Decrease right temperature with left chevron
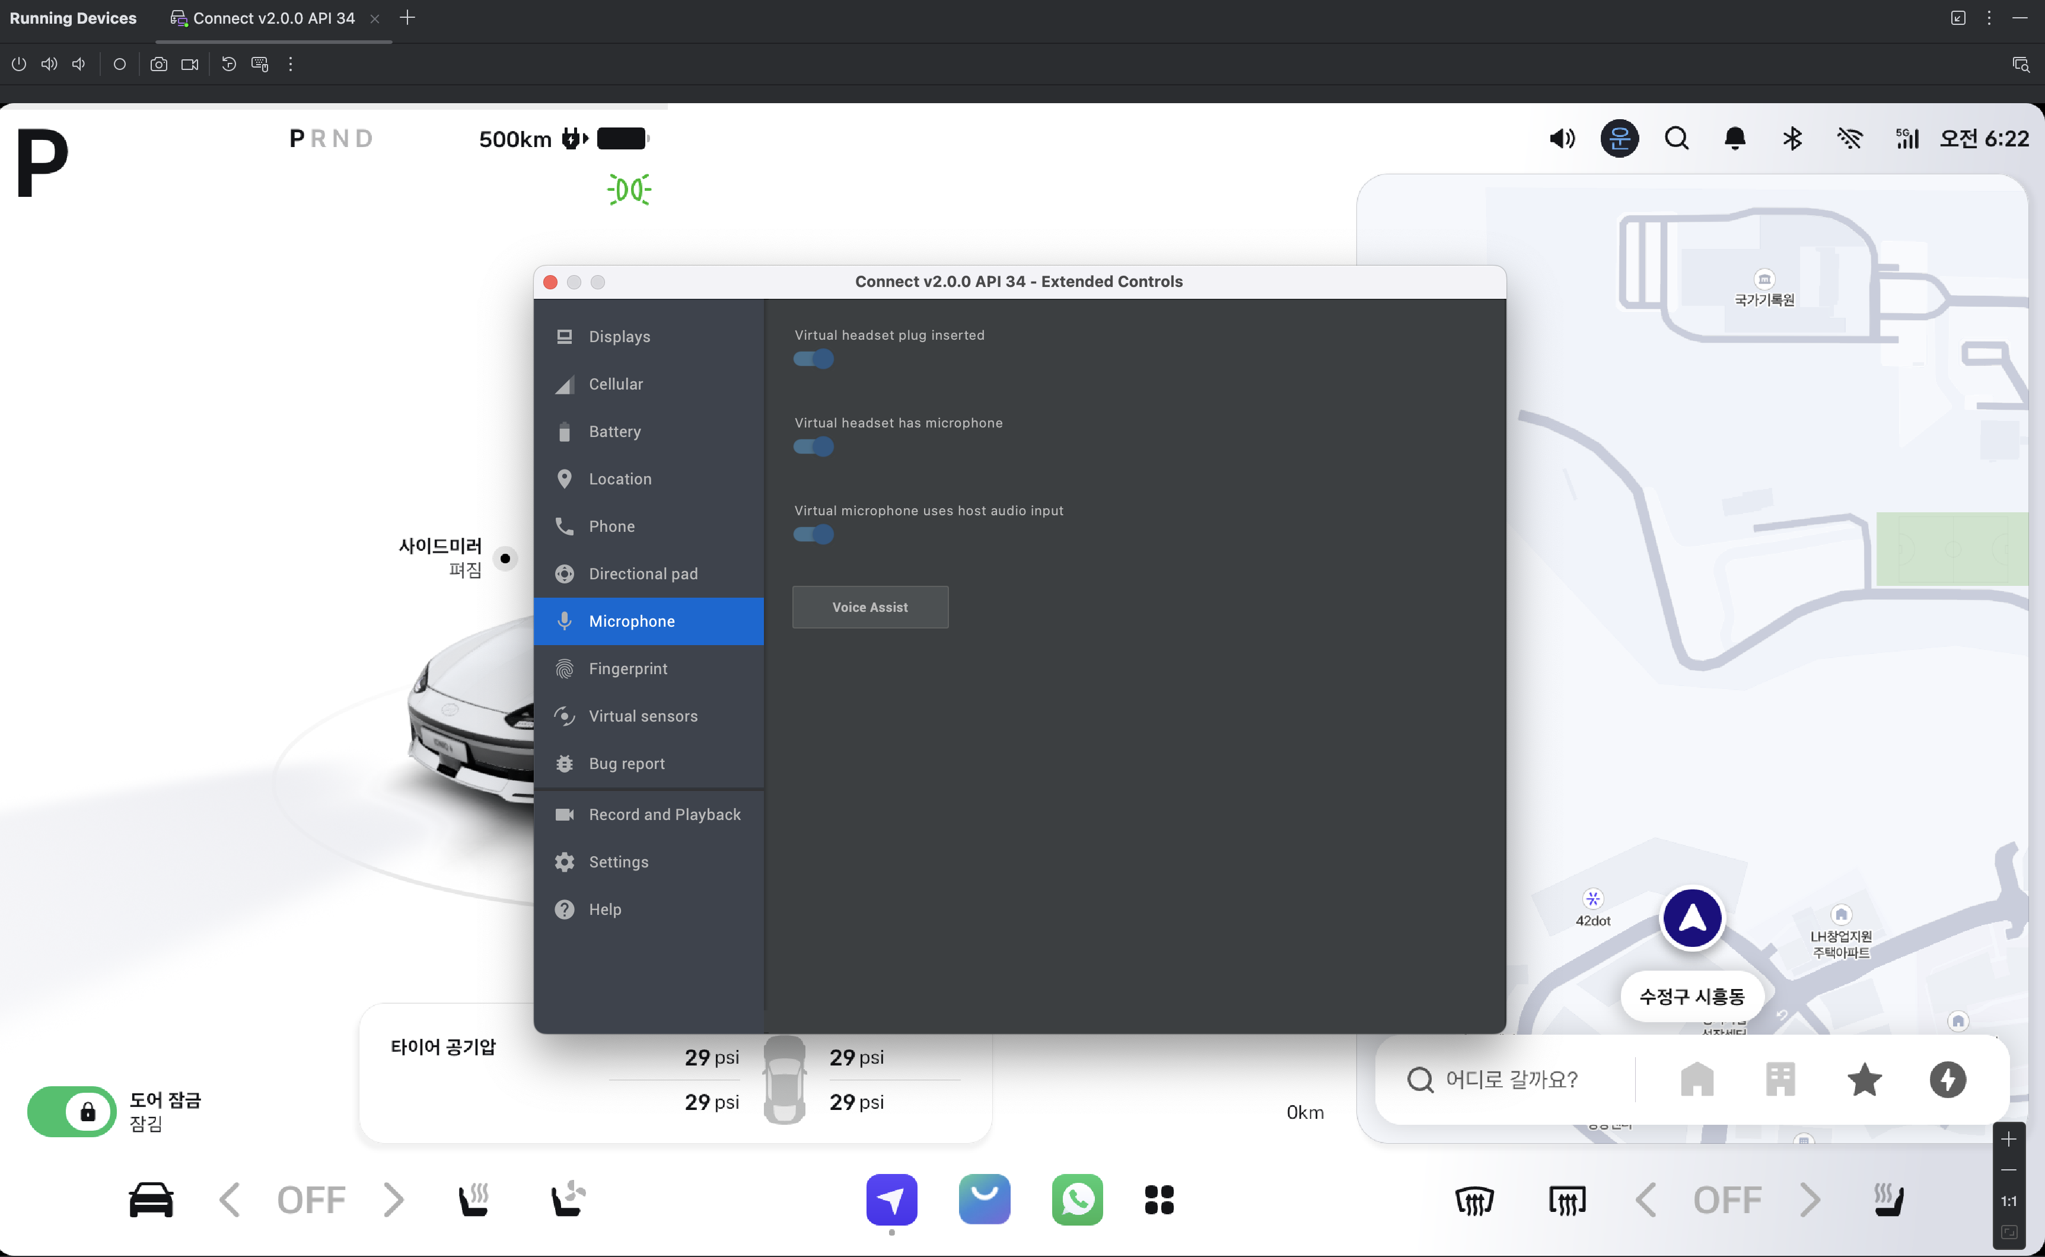 click(1645, 1199)
